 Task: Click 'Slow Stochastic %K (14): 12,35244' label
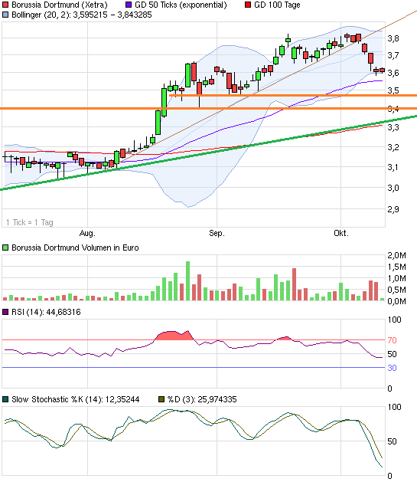76,399
